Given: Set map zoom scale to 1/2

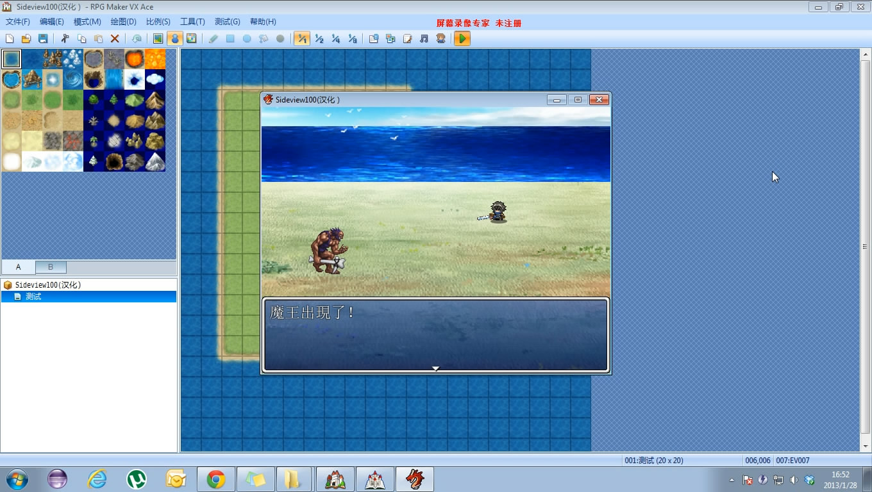Looking at the screenshot, I should coord(319,38).
